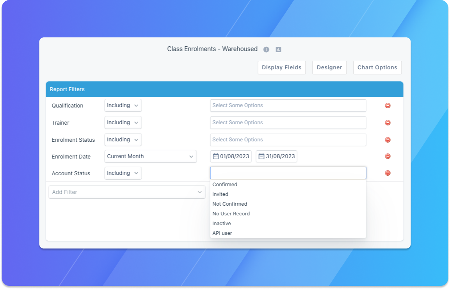Open the Display Fields button

pos(281,68)
